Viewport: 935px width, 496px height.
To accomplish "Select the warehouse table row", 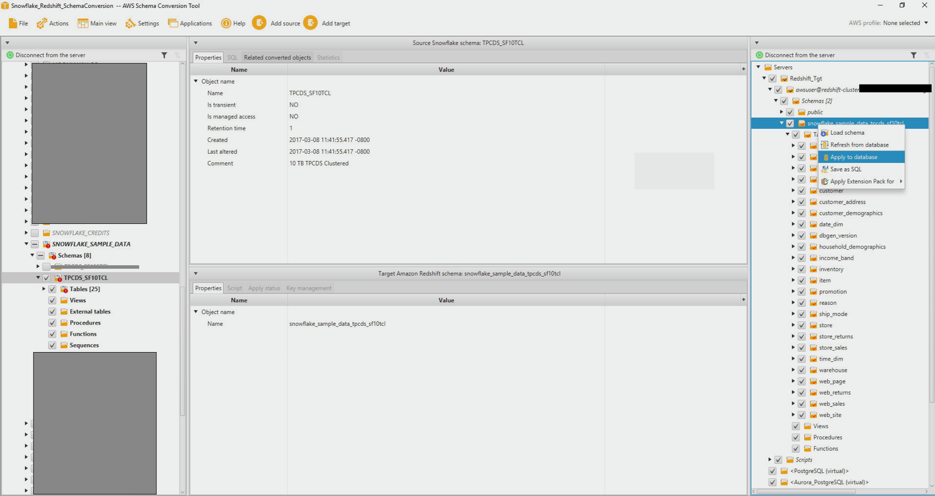I will click(833, 370).
